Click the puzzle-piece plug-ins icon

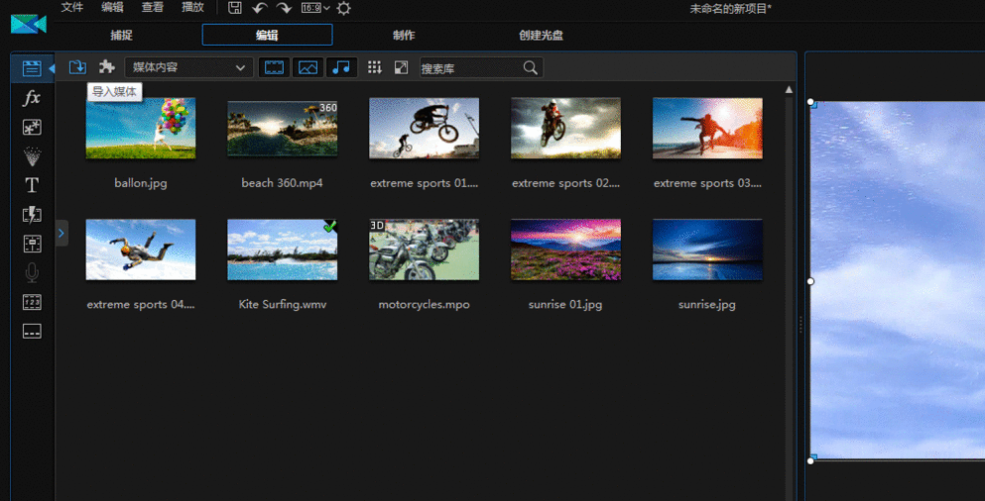click(107, 67)
